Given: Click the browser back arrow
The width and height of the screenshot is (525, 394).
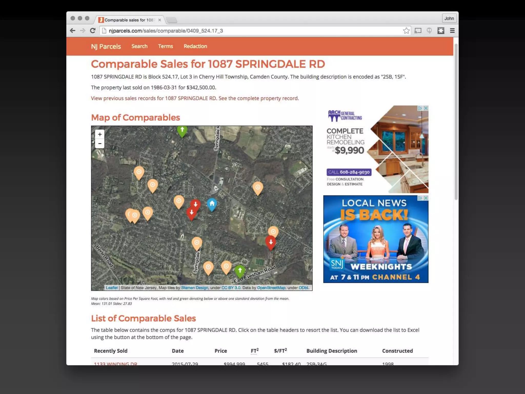Looking at the screenshot, I should (x=73, y=31).
